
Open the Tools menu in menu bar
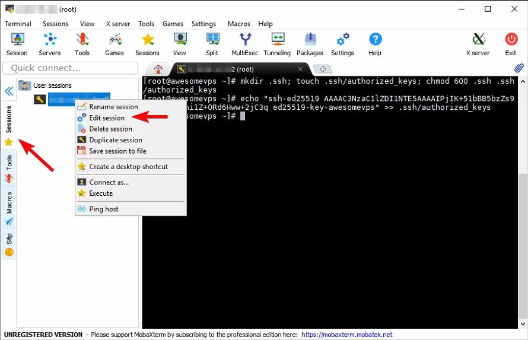[x=146, y=24]
